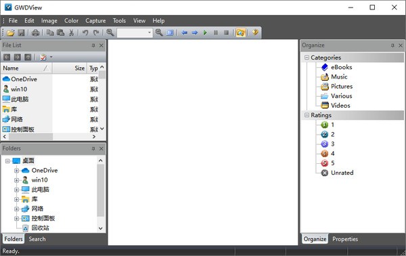Click the Zoom in magnifier icon
406x256 pixels.
[x=110, y=33]
